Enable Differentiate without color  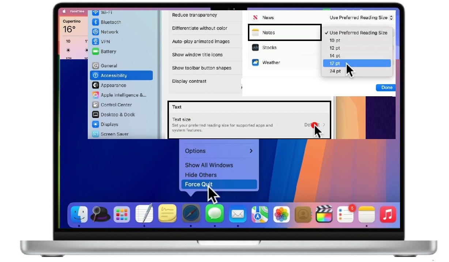click(200, 28)
